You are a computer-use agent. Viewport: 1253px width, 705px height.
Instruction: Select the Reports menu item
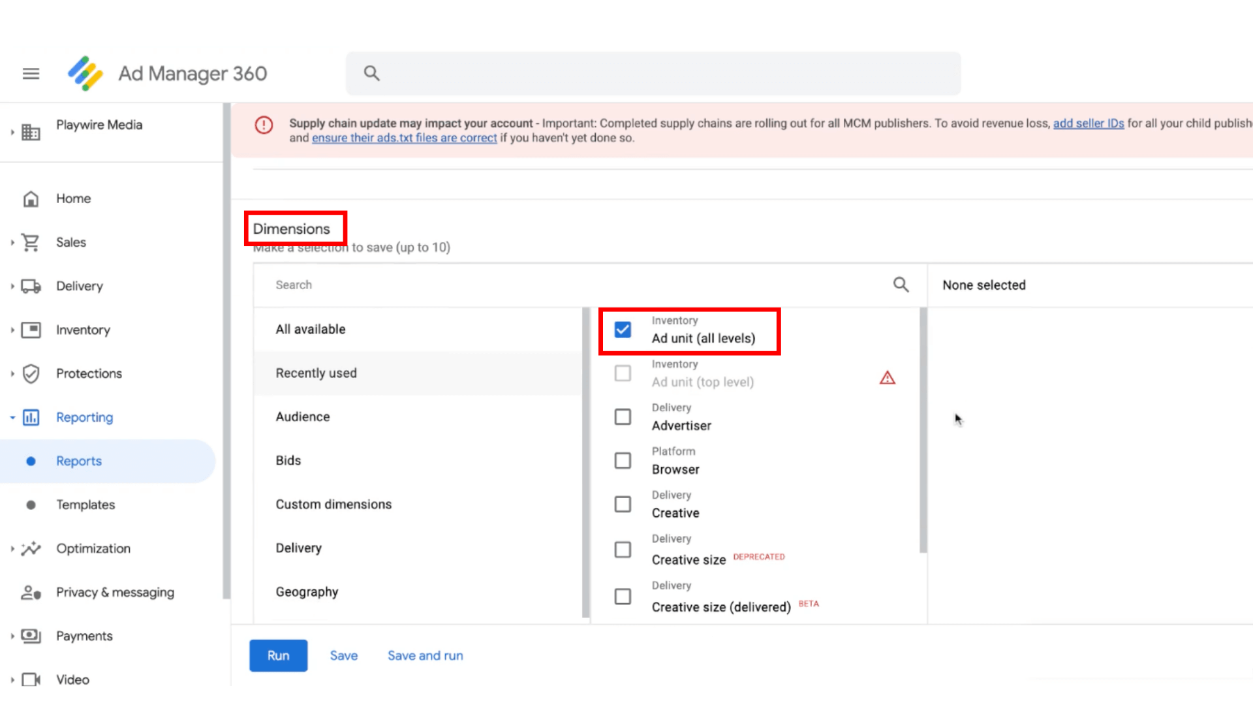coord(78,460)
